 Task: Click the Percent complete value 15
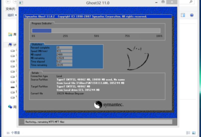pyautogui.click(x=64, y=48)
